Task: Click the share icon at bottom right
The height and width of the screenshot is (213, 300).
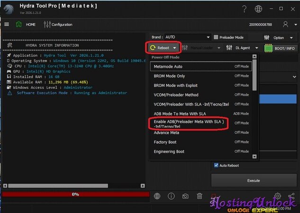Action: [x=291, y=196]
